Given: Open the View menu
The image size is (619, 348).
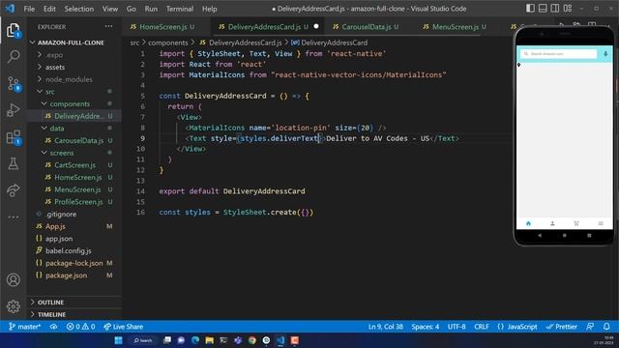Looking at the screenshot, I should point(109,9).
